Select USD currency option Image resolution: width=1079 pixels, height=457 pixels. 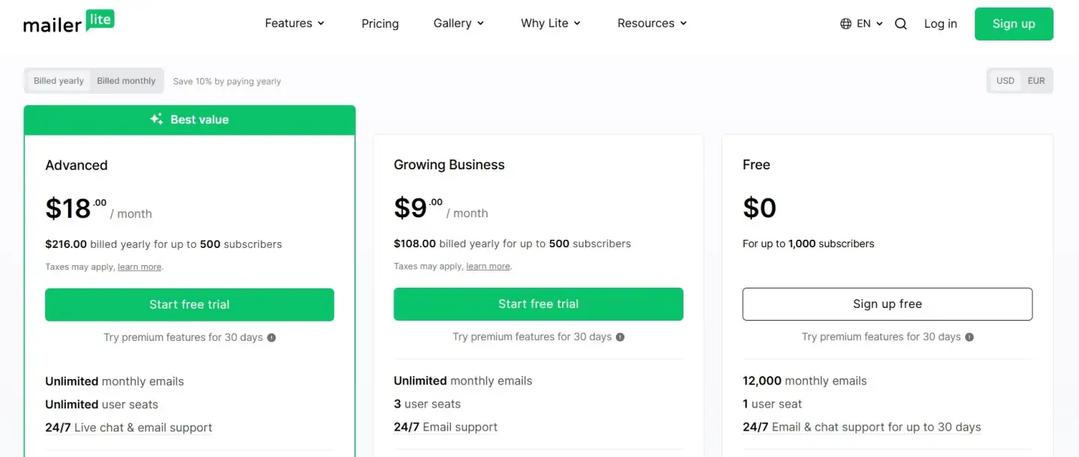(1006, 81)
